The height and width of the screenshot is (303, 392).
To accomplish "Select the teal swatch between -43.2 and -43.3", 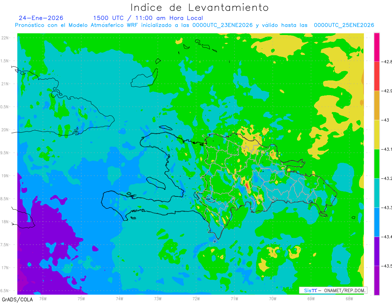I will (377, 193).
